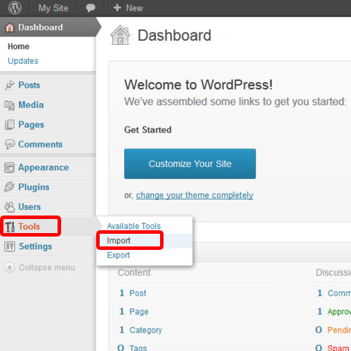Click the Dashboard house icon in sidebar
Image resolution: width=351 pixels, height=351 pixels.
pyautogui.click(x=10, y=27)
